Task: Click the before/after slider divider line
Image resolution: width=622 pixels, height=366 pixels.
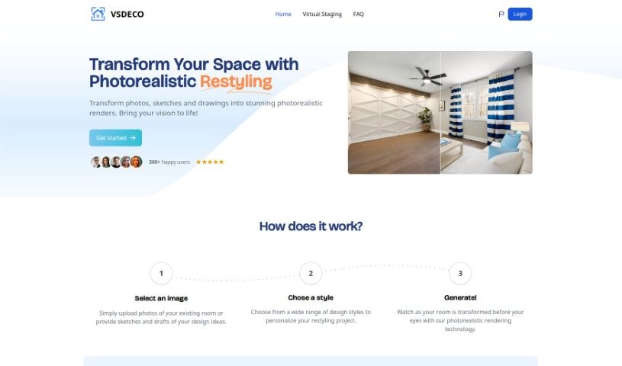Action: [440, 112]
